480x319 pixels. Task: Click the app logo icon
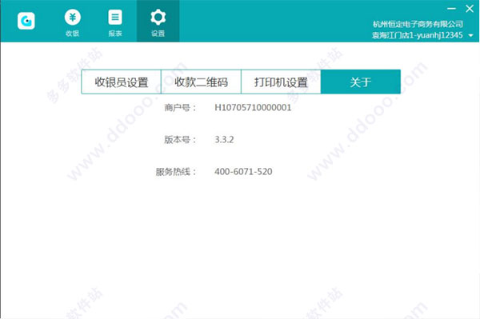26,21
